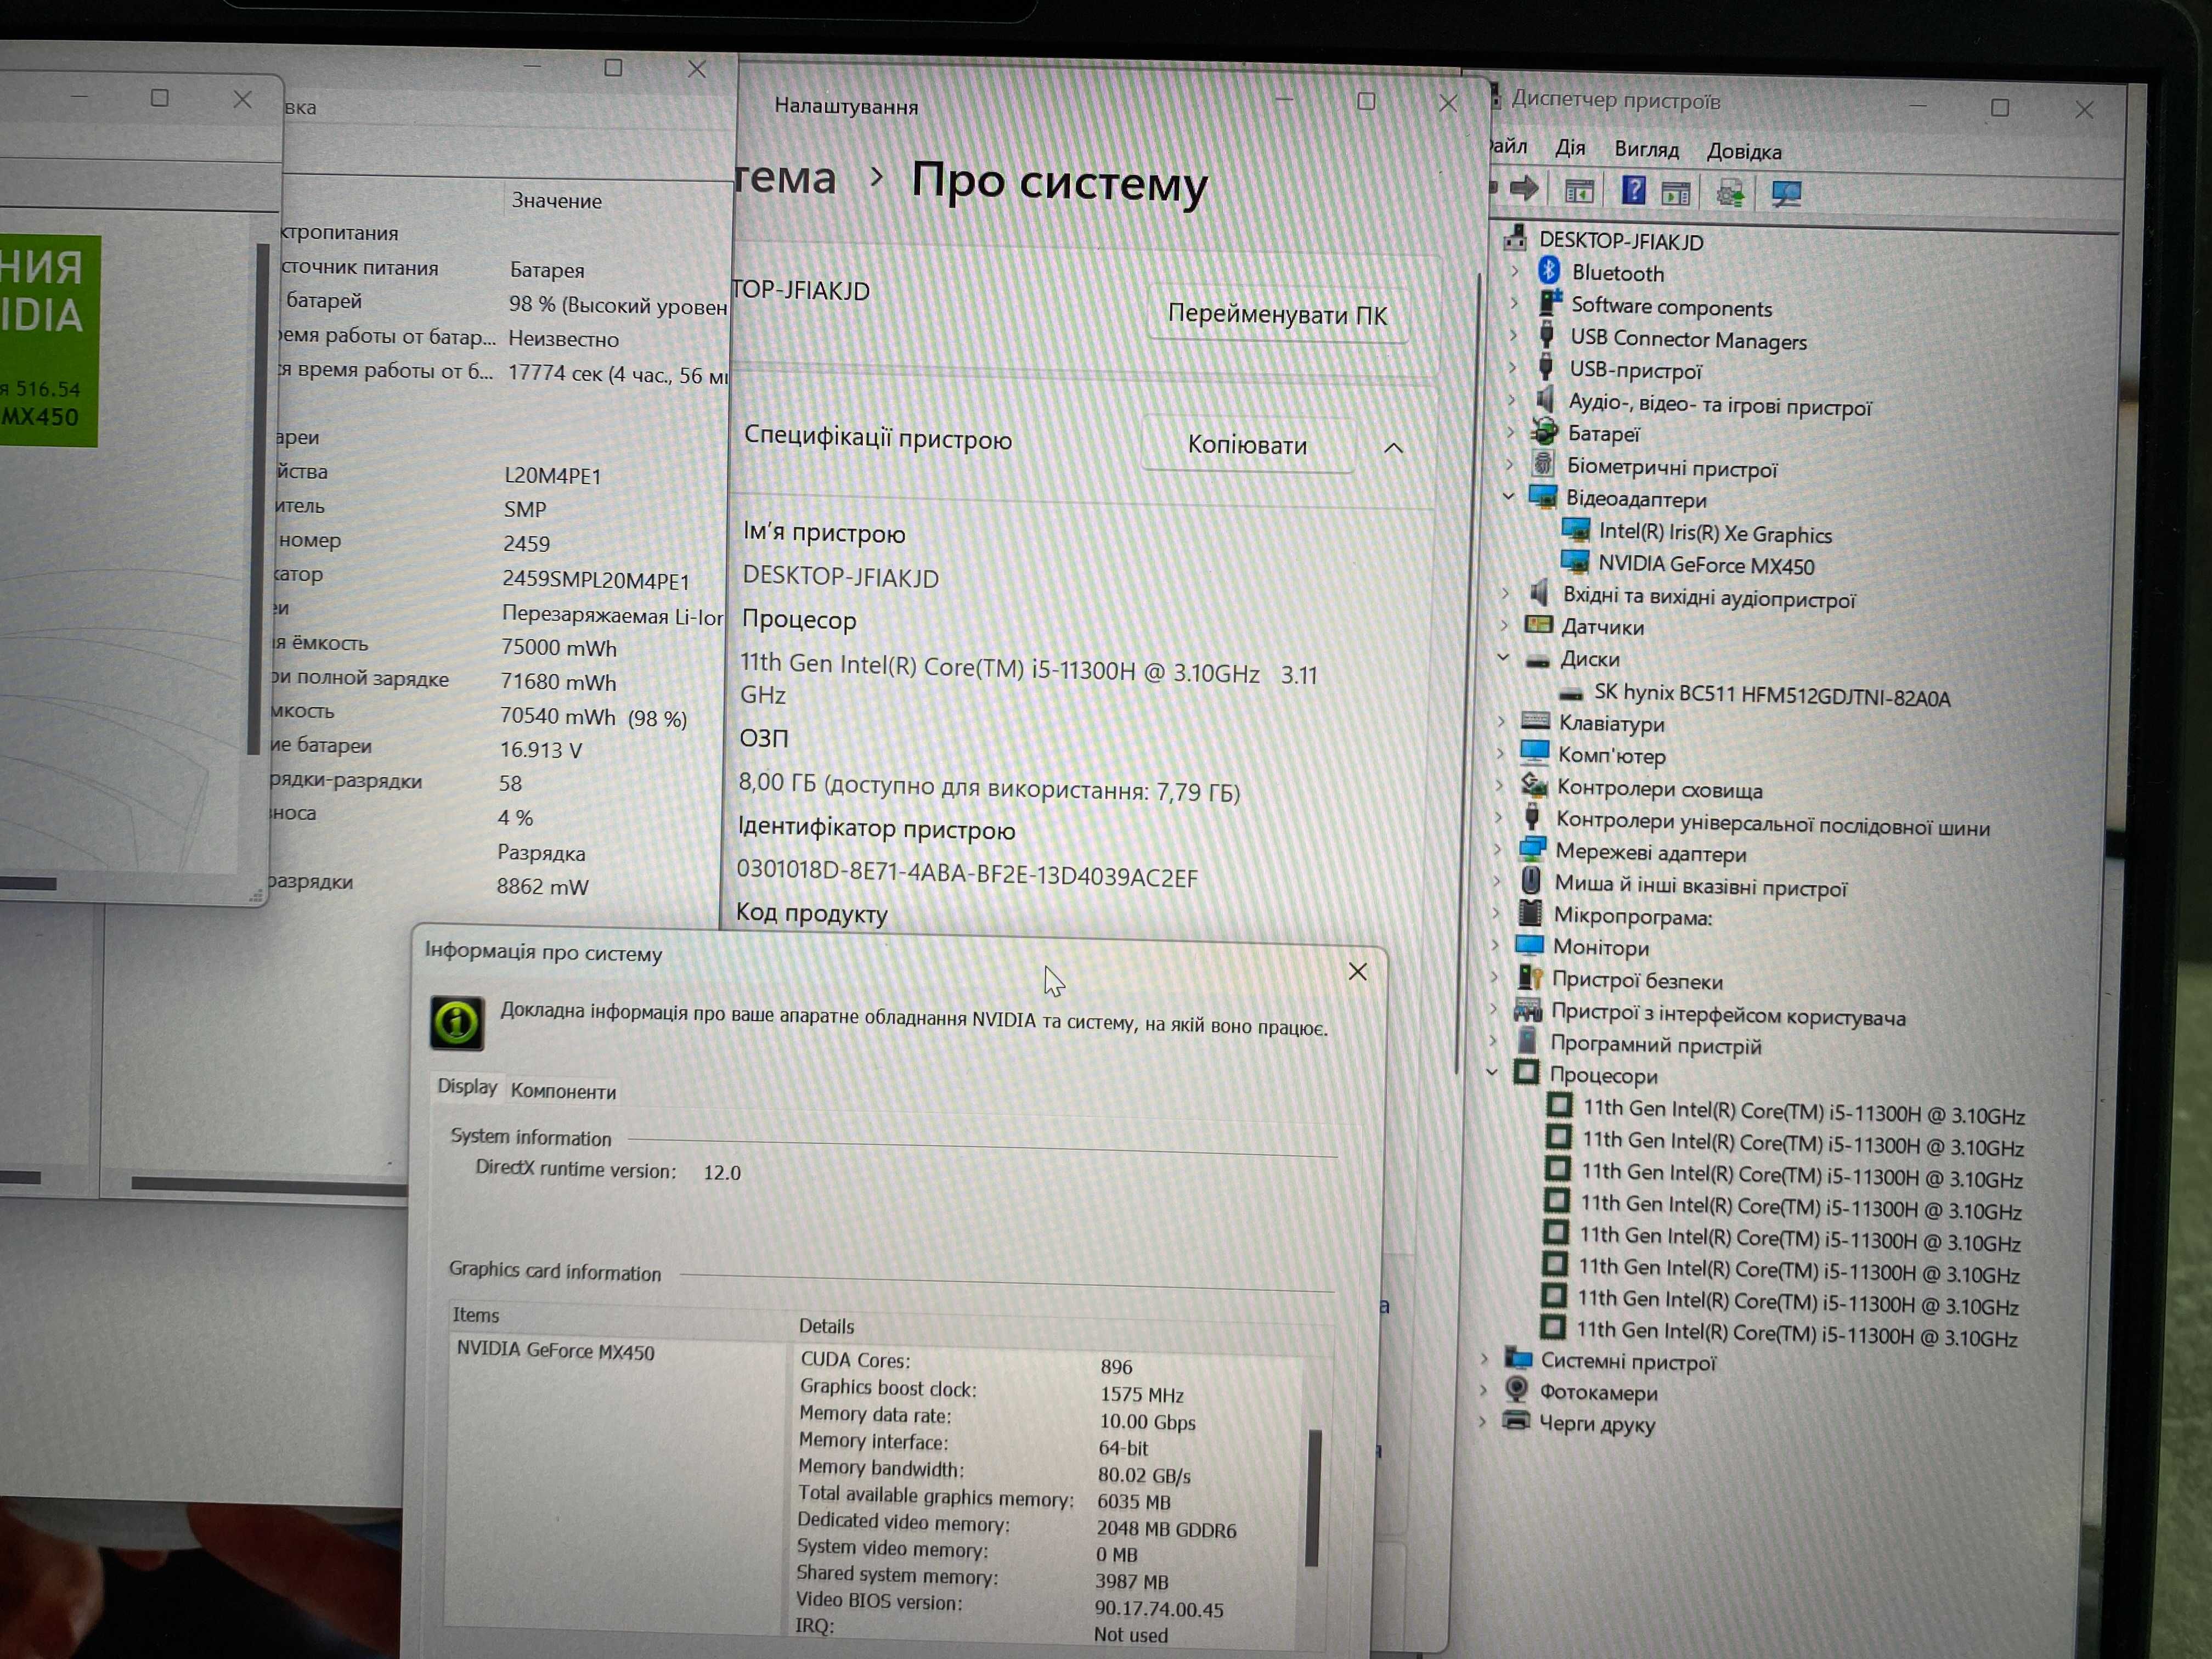The width and height of the screenshot is (2212, 1659).
Task: Expand the Software components category
Action: [1513, 303]
